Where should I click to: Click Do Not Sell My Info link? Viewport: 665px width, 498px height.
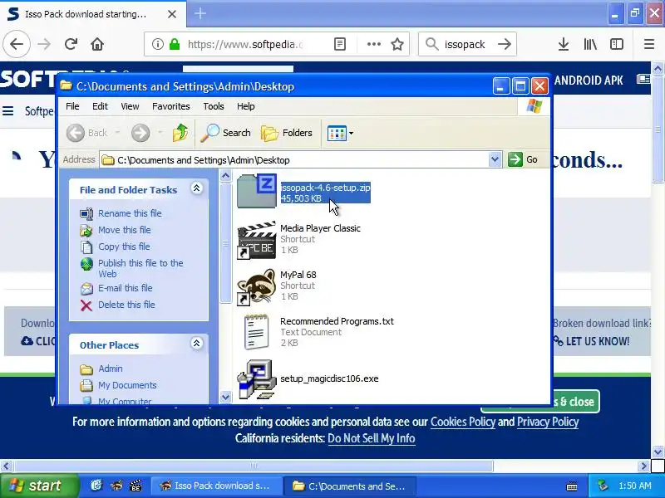point(371,438)
